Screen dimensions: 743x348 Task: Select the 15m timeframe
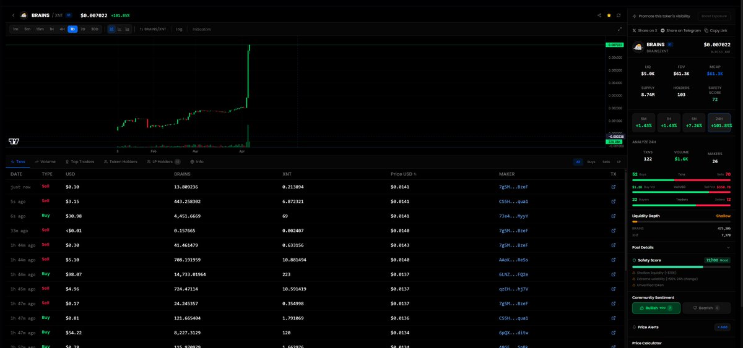[x=40, y=29]
